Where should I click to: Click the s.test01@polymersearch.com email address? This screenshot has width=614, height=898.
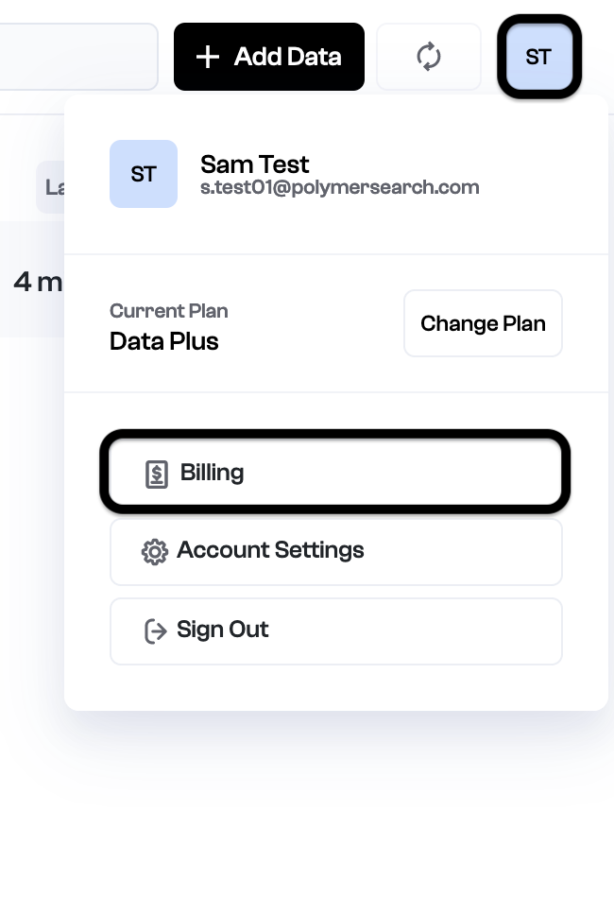point(340,187)
